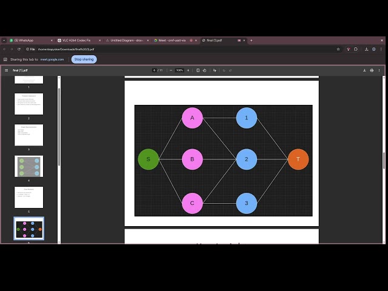
Task: Switch to the Meet tab
Action: click(175, 41)
